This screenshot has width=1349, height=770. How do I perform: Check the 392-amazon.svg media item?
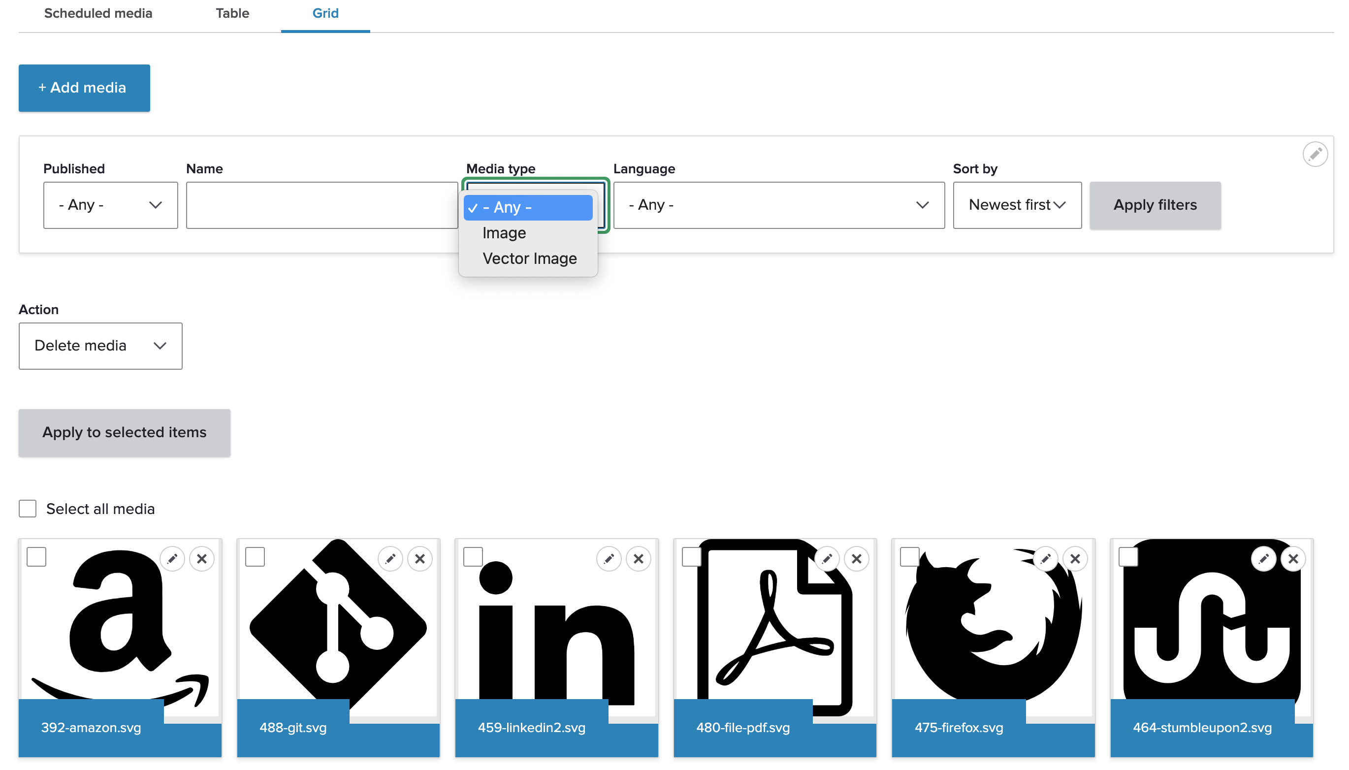point(36,556)
